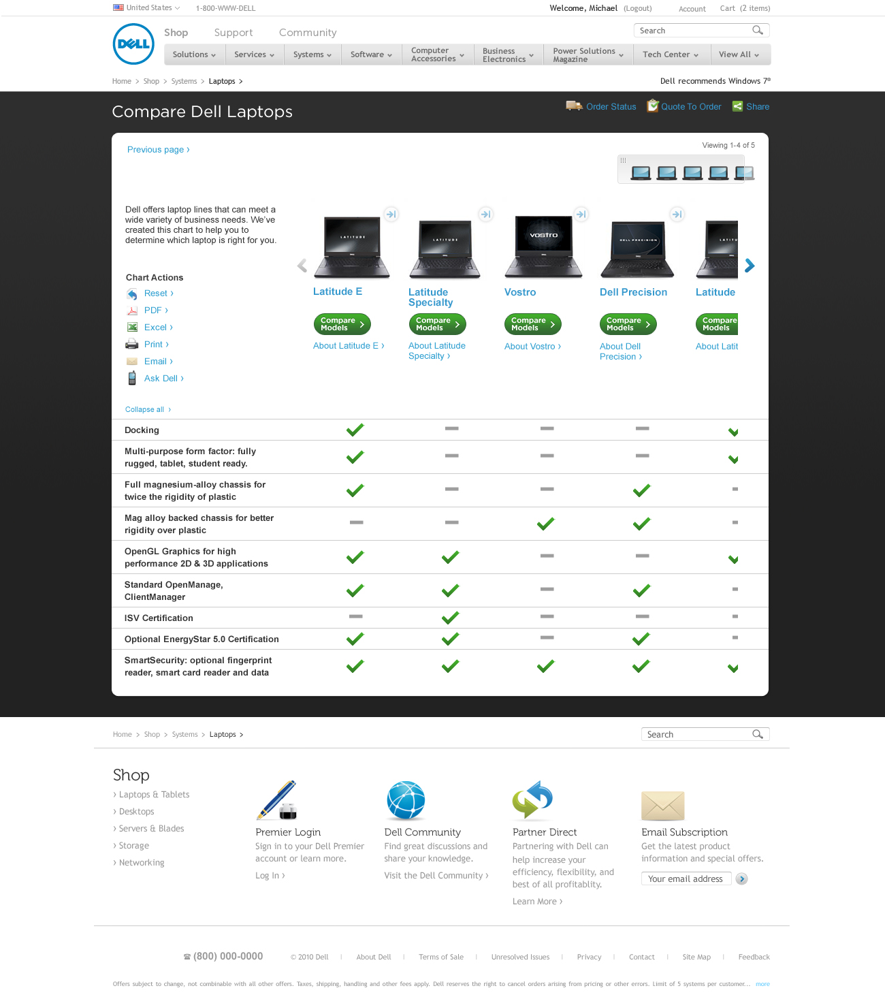Viewport: 885px width, 999px height.
Task: Click the pin icon above Vostro laptop
Action: click(581, 215)
